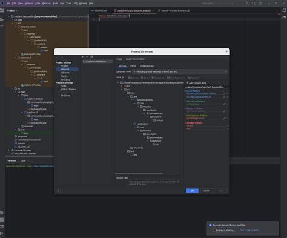This screenshot has height=238, width=287.
Task: Open the Refactor menu
Action: 47,4
